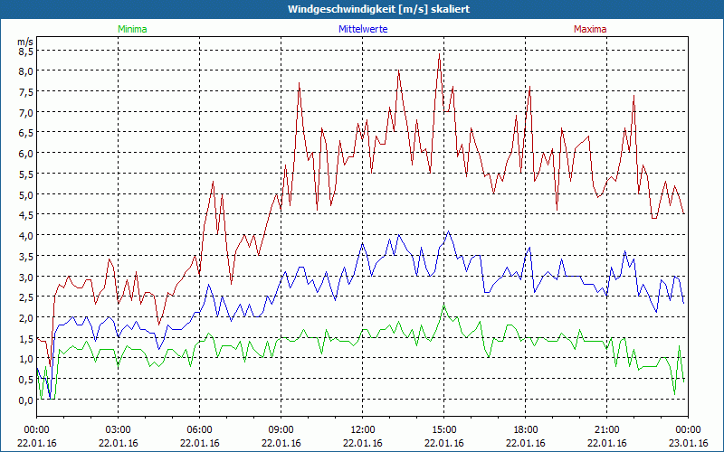Screen dimensions: 724x452
Task: Click the 06:00 time axis label
Action: tap(200, 429)
